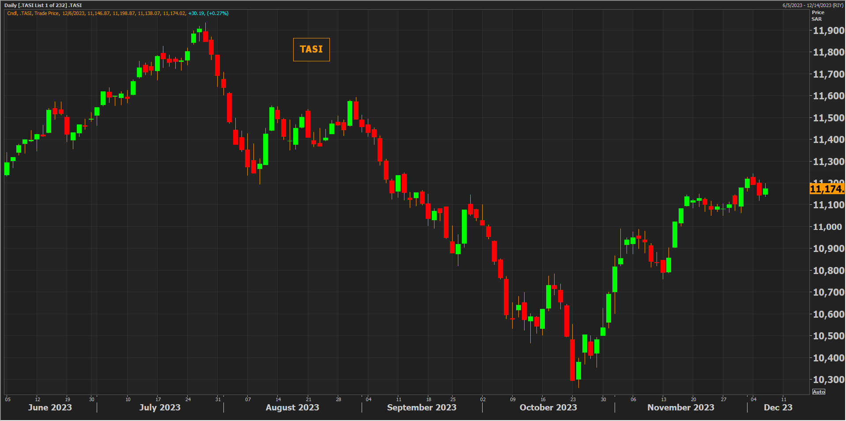Click the date range 6/5/2023 - 12/14/2023

[x=812, y=5]
